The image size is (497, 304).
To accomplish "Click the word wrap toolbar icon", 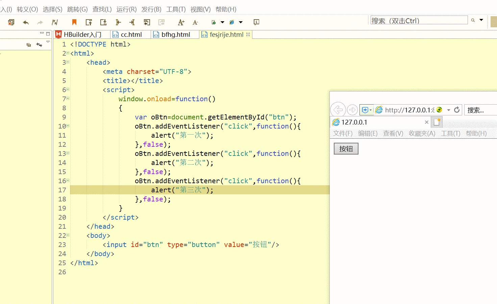I will pos(147,22).
